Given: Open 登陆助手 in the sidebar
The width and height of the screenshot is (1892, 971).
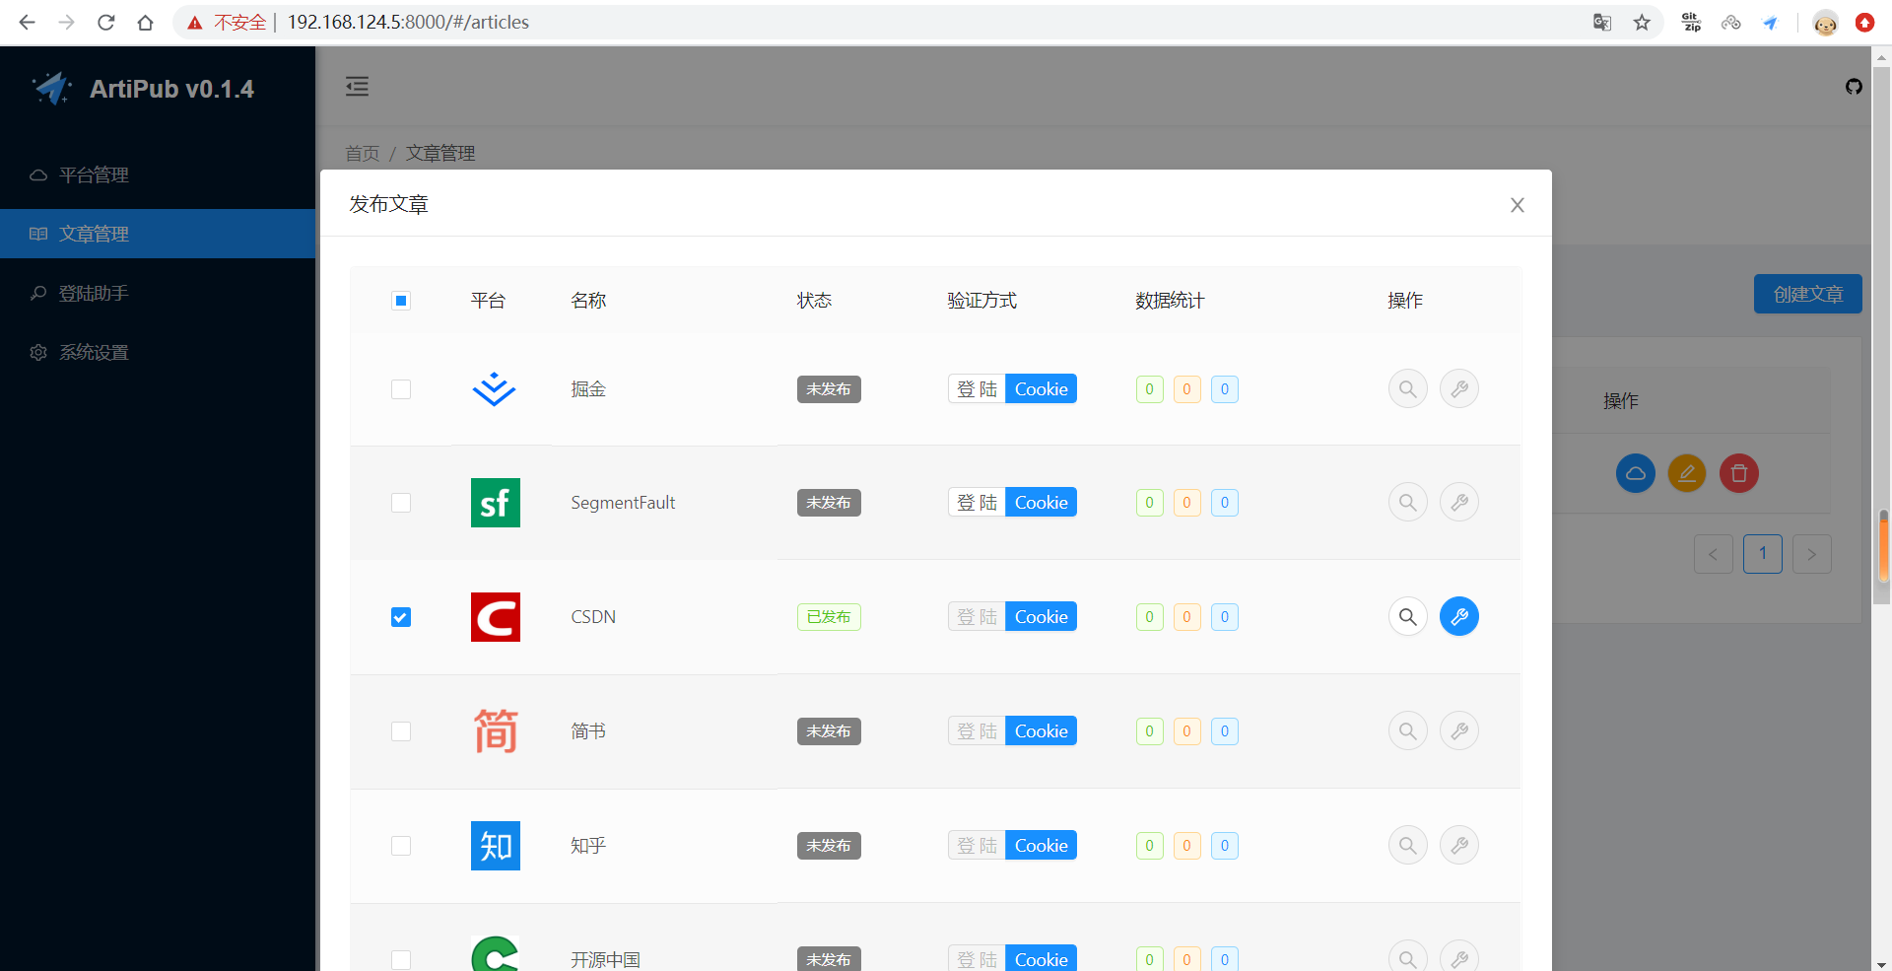Looking at the screenshot, I should [158, 294].
